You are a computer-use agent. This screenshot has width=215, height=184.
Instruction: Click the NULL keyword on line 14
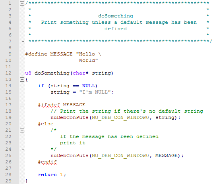89,86
